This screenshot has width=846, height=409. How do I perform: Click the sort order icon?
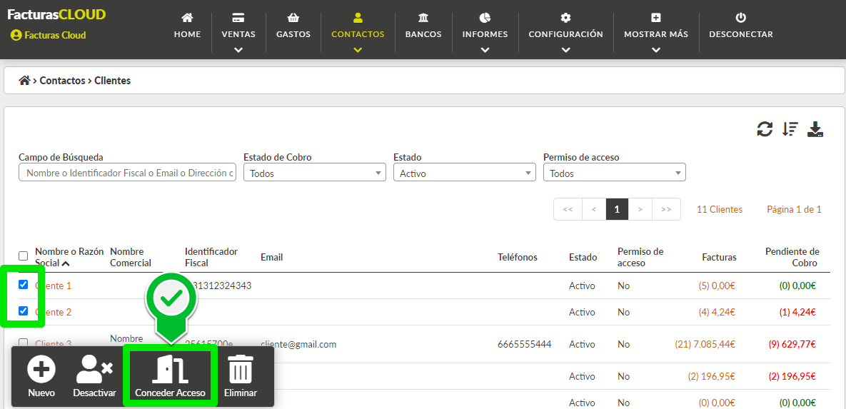click(x=790, y=129)
